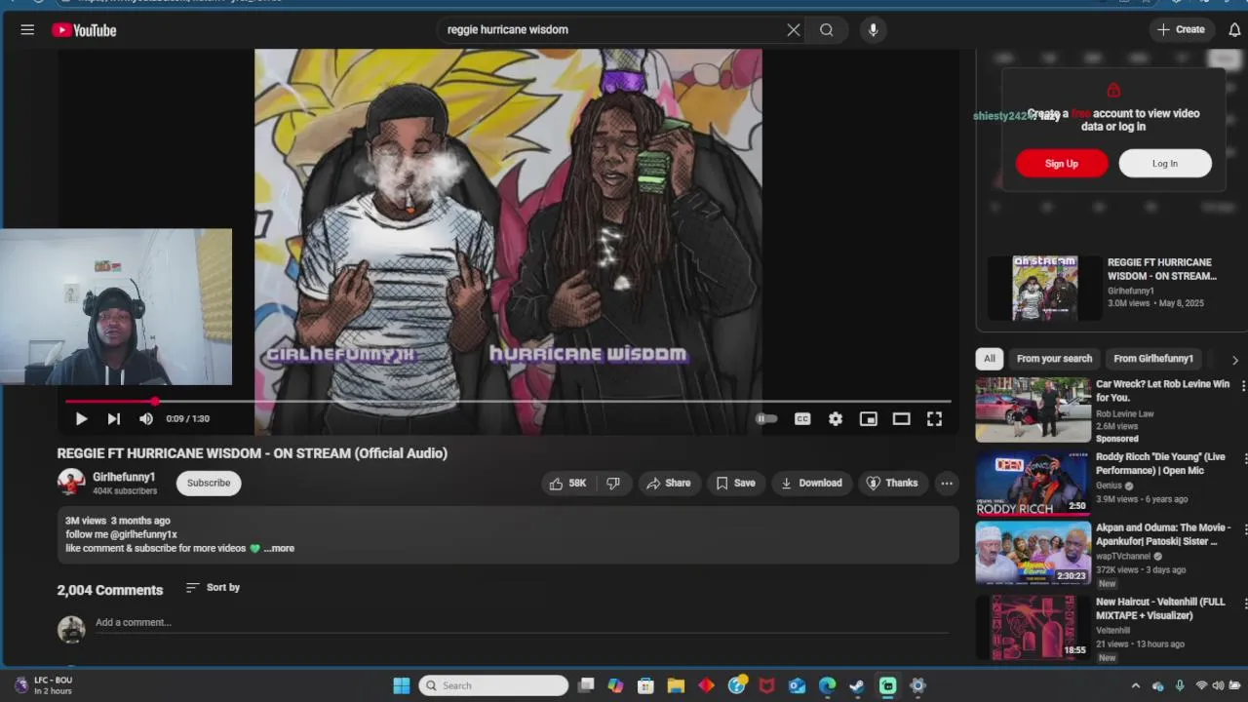Open Rob Levine Car Wreck sponsored thumbnail

coord(1033,410)
